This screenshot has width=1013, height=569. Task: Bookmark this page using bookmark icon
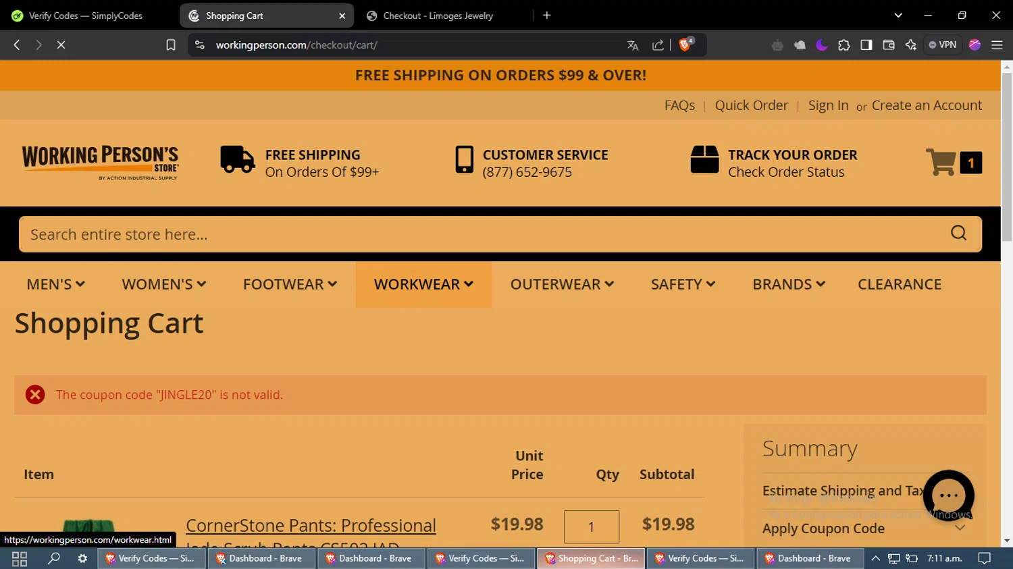coord(171,45)
